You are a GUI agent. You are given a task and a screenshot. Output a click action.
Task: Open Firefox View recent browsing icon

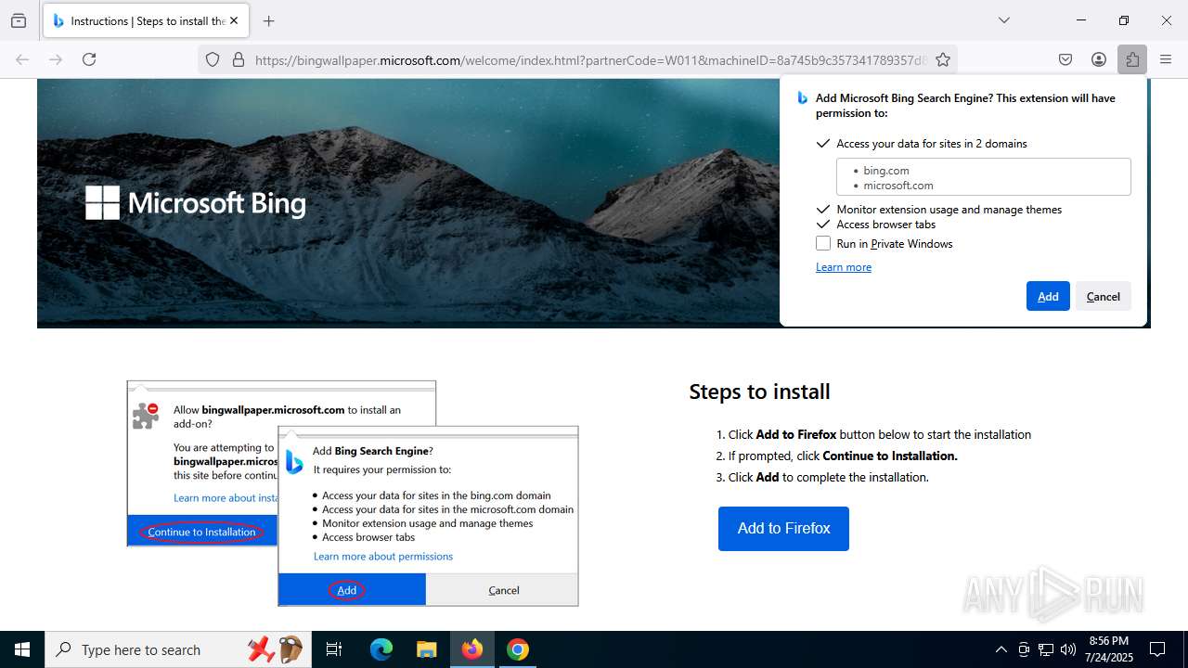[x=19, y=20]
